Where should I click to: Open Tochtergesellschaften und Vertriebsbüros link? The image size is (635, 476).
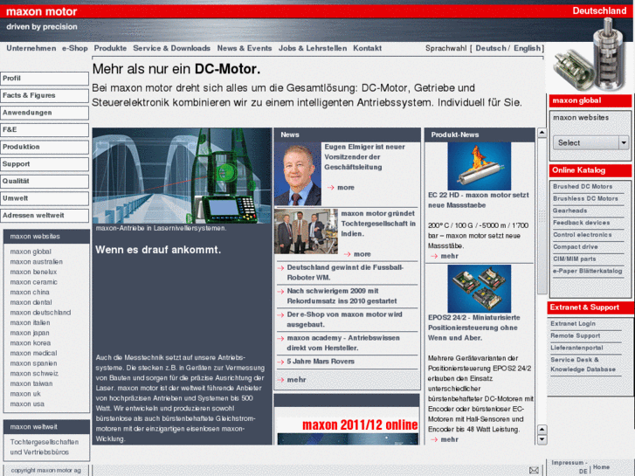click(x=45, y=447)
